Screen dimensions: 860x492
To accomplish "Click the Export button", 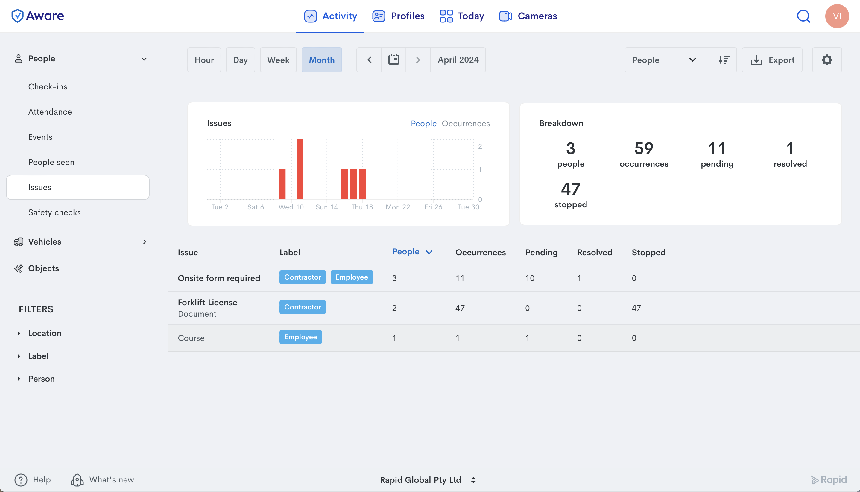I will click(772, 60).
